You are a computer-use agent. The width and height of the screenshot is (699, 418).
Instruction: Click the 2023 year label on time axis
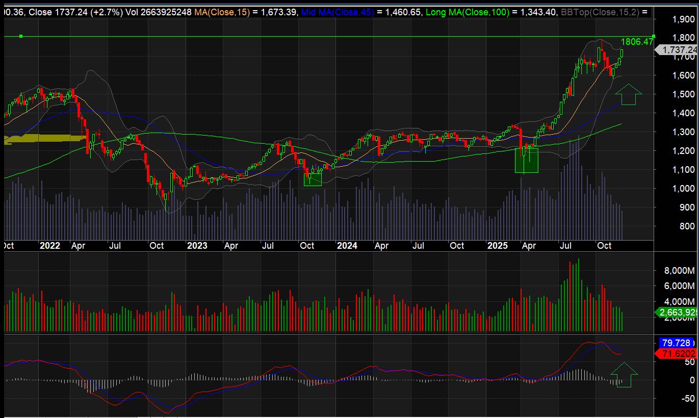197,246
